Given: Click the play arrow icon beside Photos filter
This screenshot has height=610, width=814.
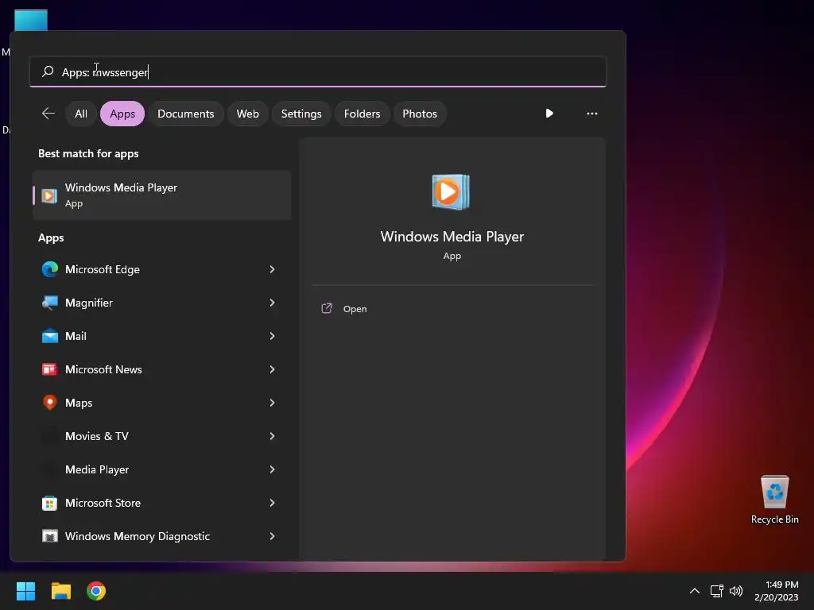Looking at the screenshot, I should tap(549, 113).
